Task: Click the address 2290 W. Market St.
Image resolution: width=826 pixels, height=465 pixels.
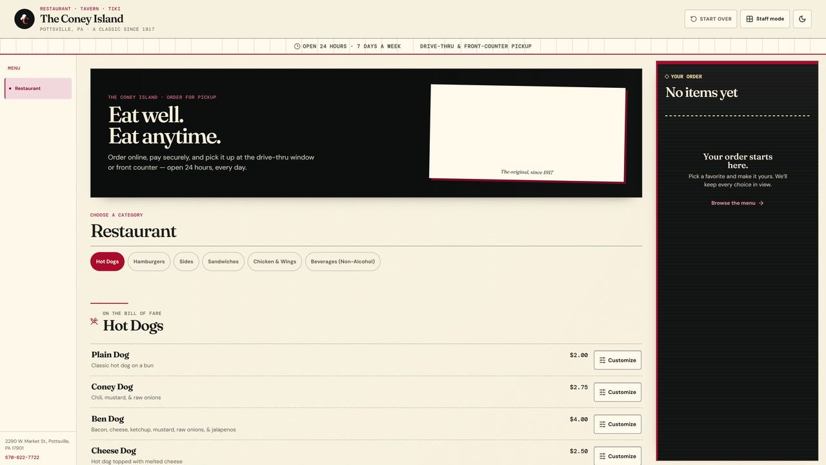Action: [37, 444]
